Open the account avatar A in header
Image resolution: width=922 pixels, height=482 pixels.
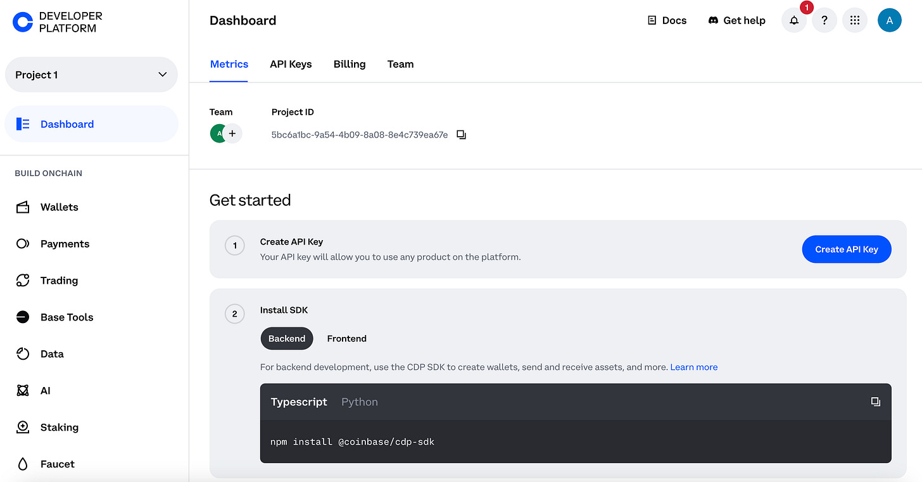click(x=890, y=20)
